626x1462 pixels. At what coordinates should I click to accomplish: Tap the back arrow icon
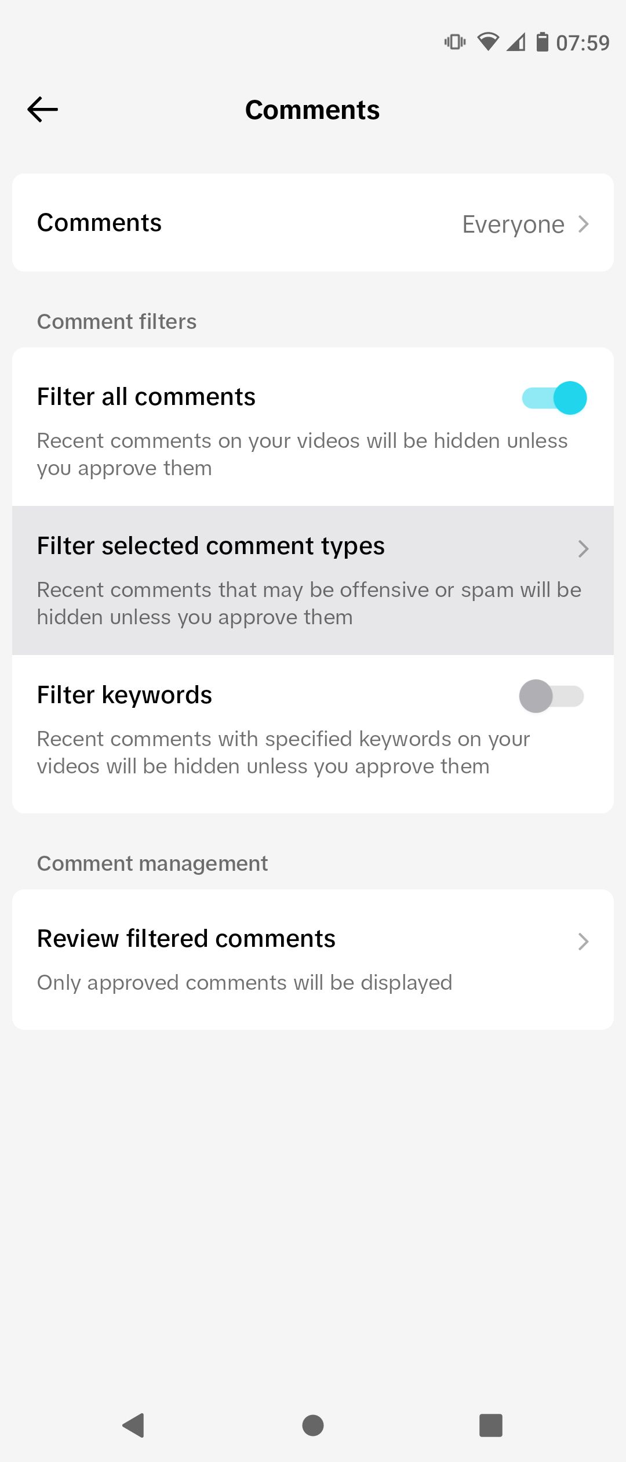coord(43,110)
